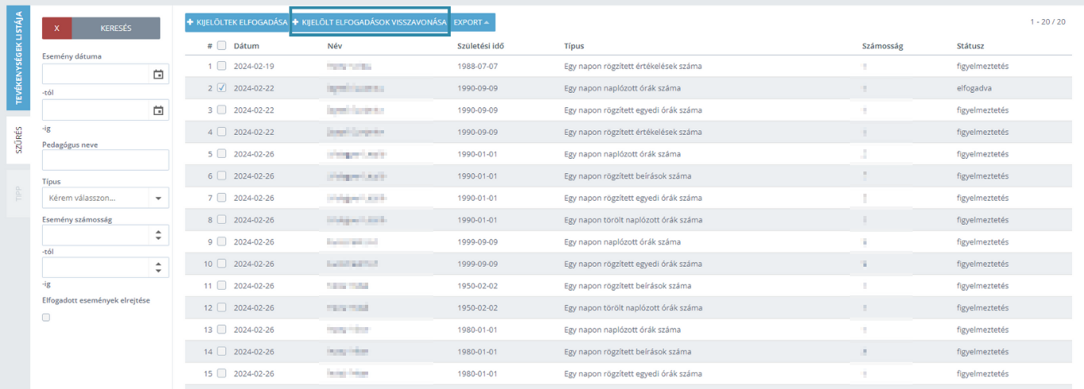Click birth date 1980-01-01 in row 13

[x=478, y=329]
